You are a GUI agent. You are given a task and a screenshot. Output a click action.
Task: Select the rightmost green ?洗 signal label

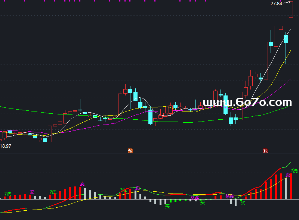pyautogui.click(x=295, y=171)
